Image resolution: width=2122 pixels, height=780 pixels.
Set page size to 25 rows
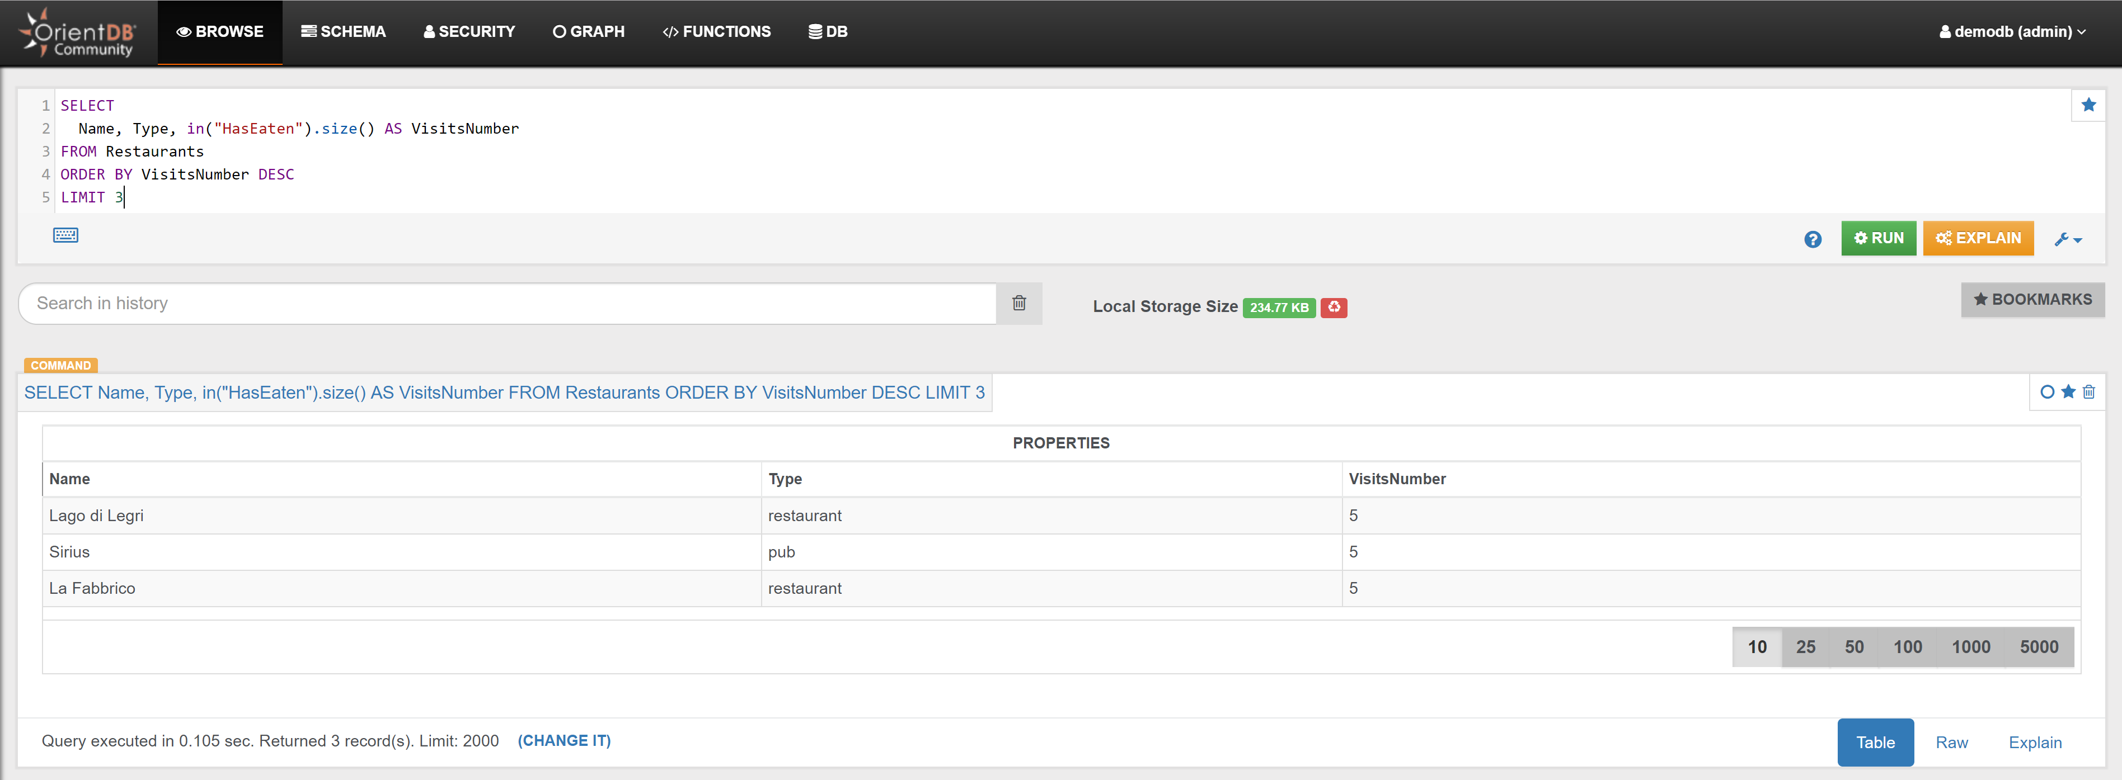[1805, 647]
